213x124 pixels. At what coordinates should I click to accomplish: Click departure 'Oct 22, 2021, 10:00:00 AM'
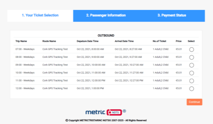[91, 65]
